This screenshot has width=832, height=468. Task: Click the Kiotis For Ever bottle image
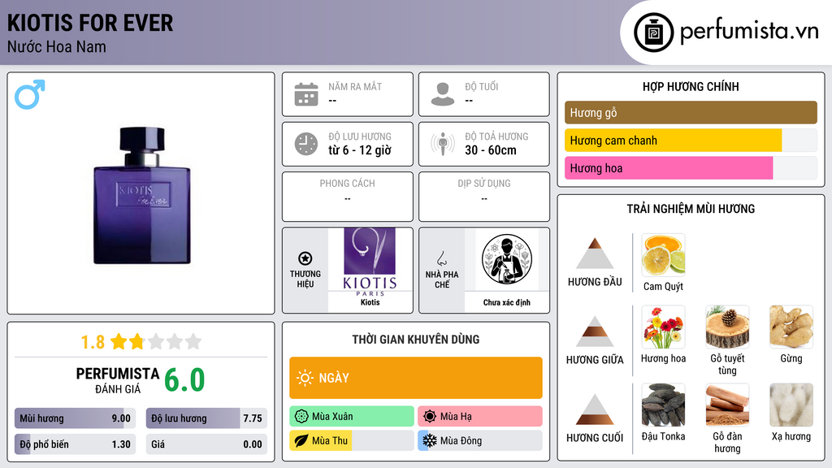(x=141, y=195)
